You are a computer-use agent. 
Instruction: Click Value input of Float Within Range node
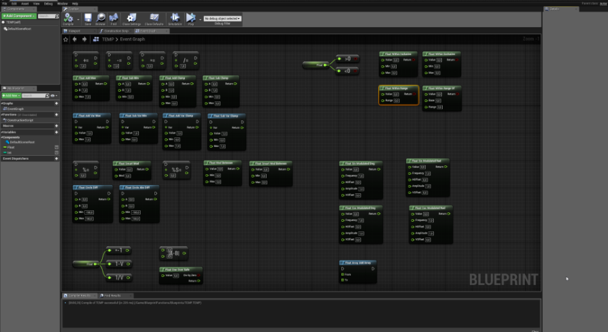tap(396, 95)
